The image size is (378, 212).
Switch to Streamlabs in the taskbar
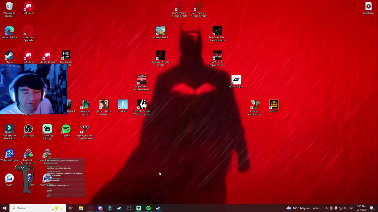click(x=139, y=208)
